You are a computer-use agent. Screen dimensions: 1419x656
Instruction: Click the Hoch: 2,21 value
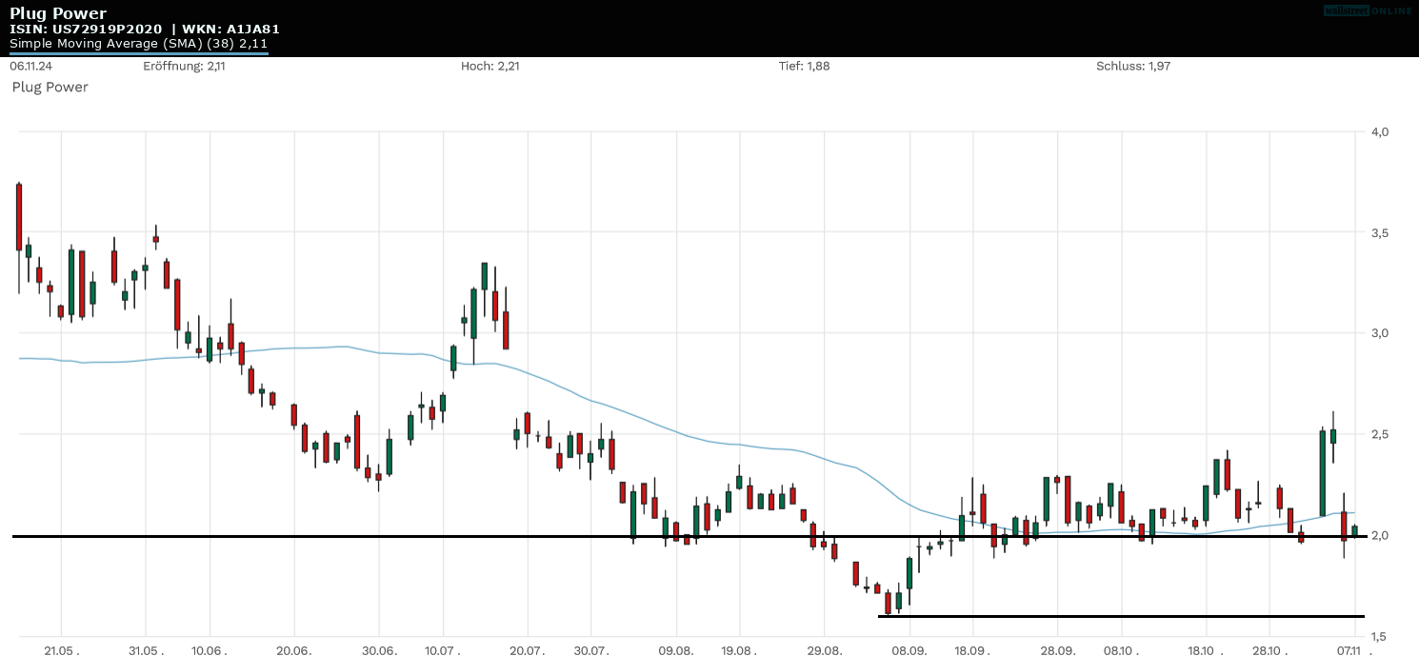490,67
